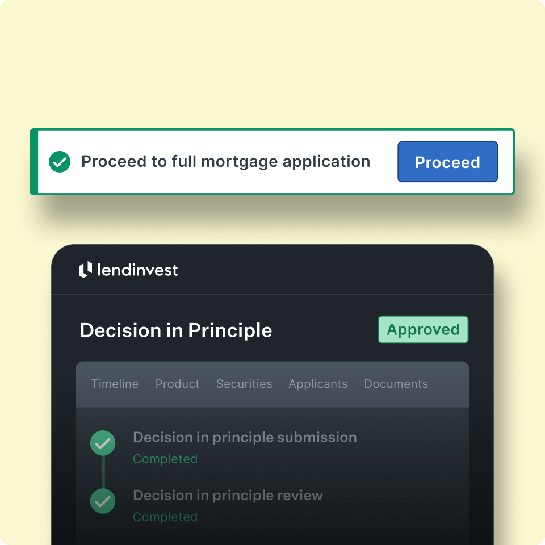Select the Securities tab
This screenshot has width=545, height=545.
click(x=244, y=384)
